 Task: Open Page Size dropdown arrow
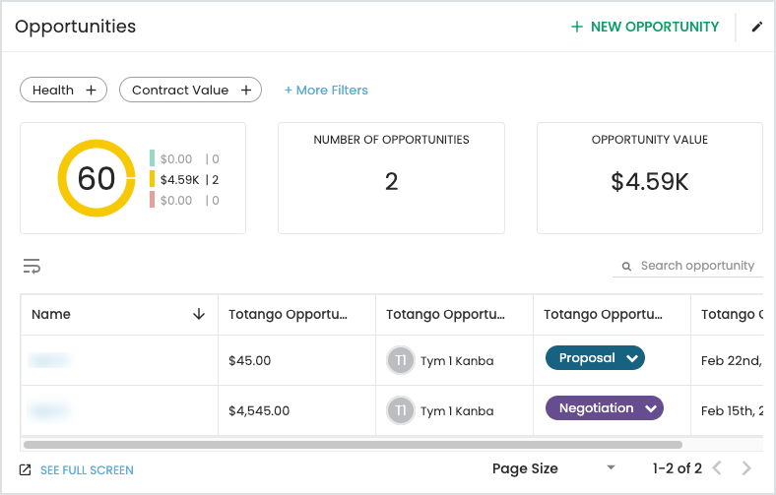612,467
